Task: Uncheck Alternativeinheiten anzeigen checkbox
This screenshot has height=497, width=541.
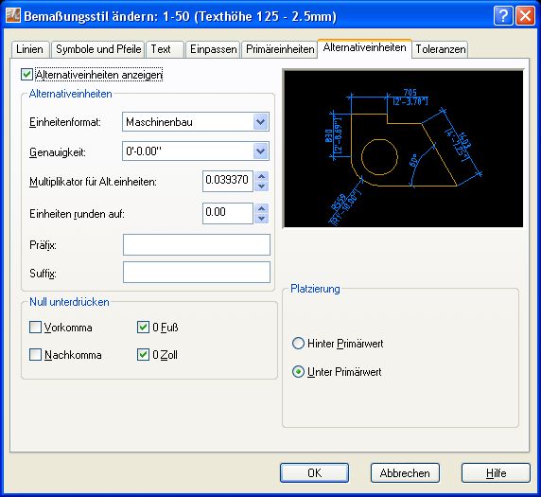Action: (26, 74)
